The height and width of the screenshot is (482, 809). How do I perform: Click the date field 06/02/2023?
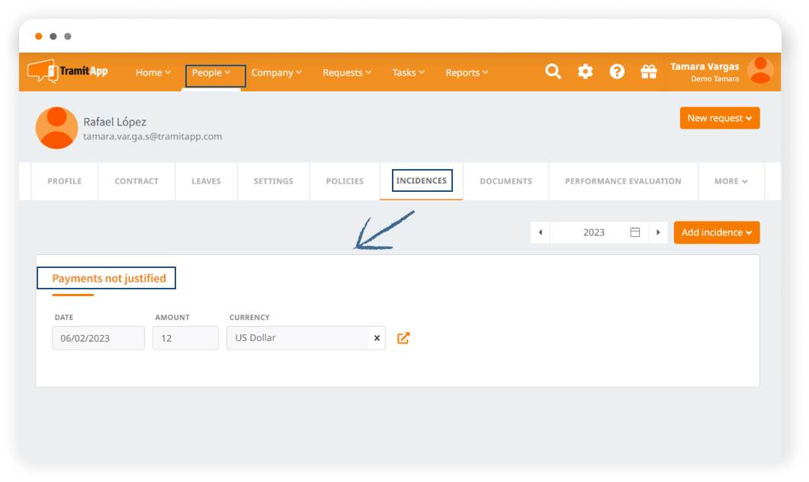pyautogui.click(x=98, y=338)
